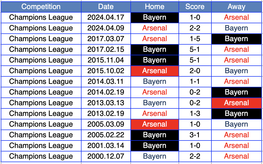Select the Score header cell

(x=195, y=7)
